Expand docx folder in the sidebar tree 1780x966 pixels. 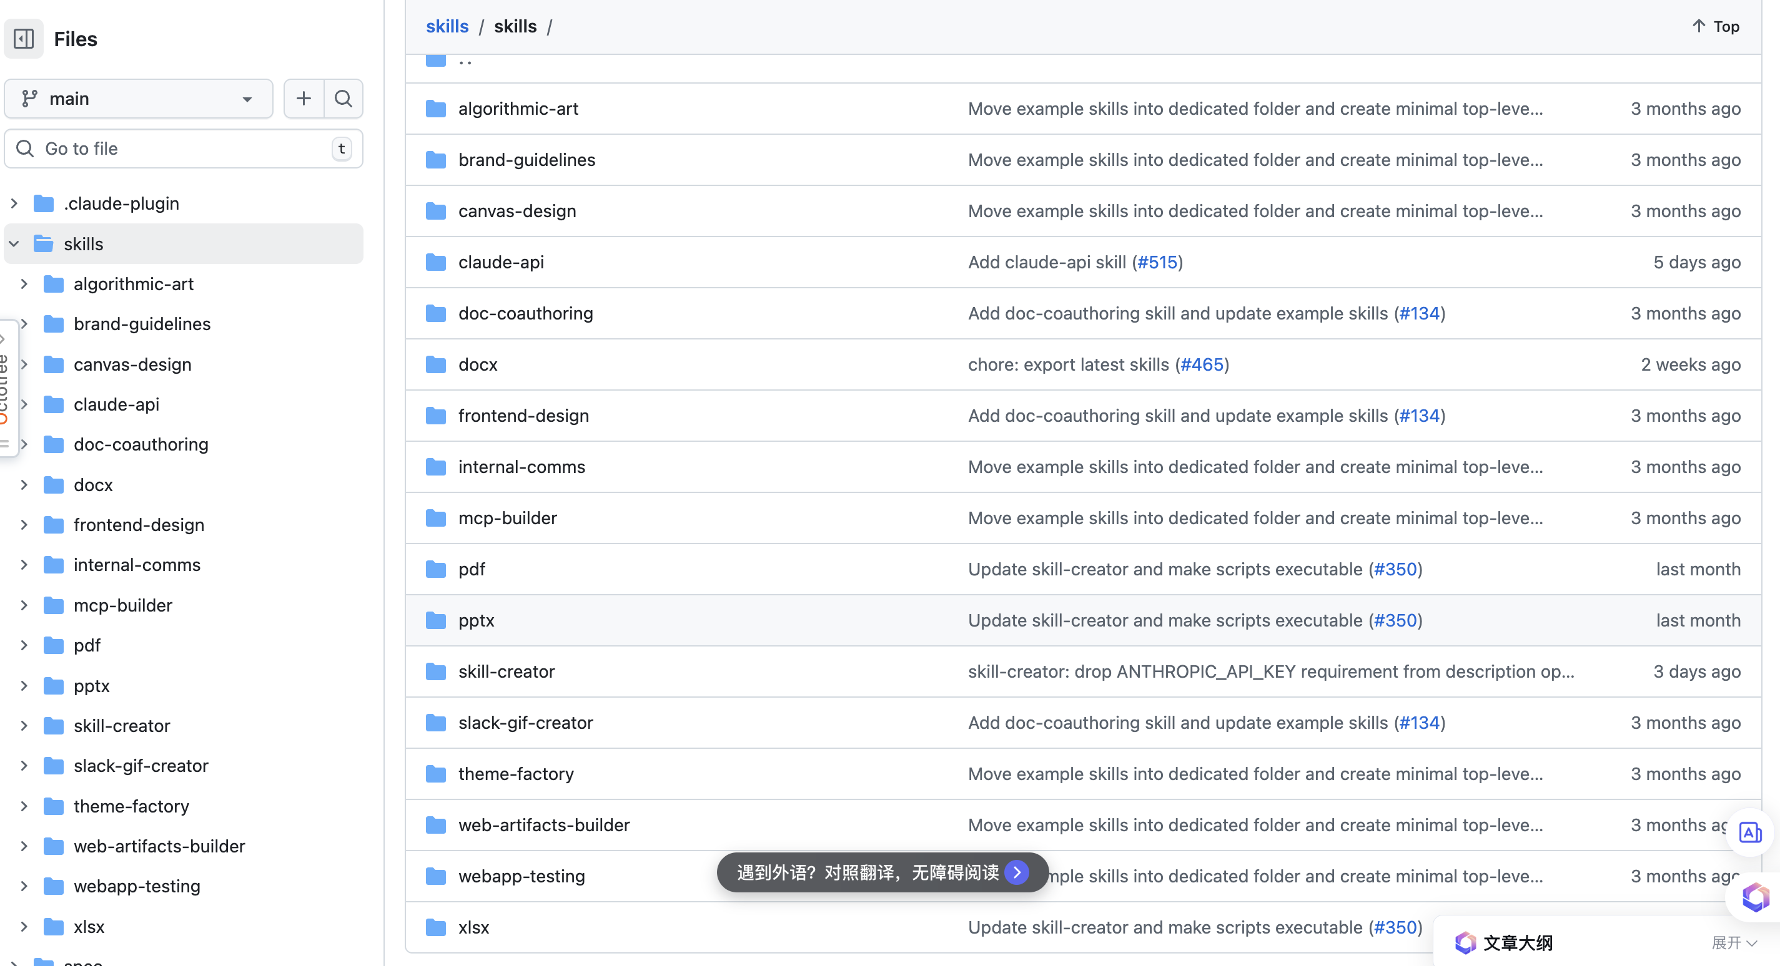[x=24, y=485]
